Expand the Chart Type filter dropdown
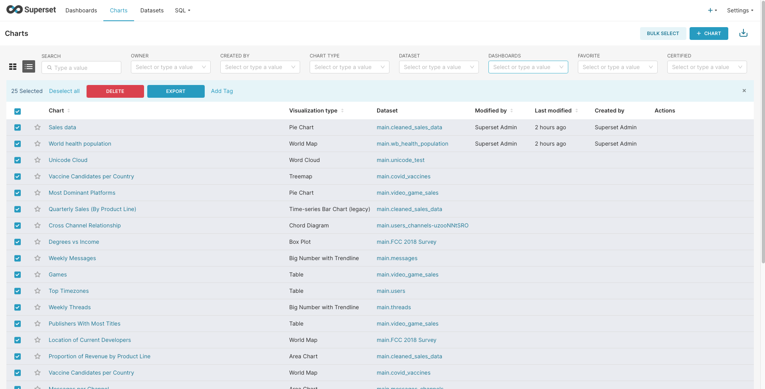765x389 pixels. tap(349, 67)
